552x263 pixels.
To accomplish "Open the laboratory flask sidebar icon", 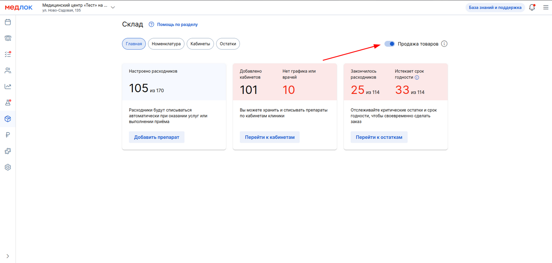I will click(x=8, y=103).
